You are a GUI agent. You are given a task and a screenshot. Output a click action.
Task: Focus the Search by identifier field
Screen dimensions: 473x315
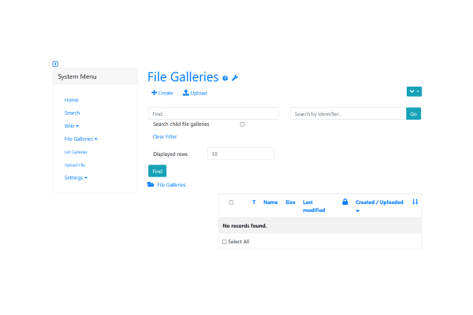pyautogui.click(x=348, y=114)
